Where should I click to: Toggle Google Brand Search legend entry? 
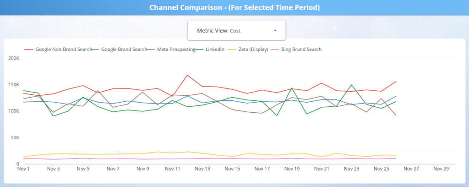coord(124,49)
